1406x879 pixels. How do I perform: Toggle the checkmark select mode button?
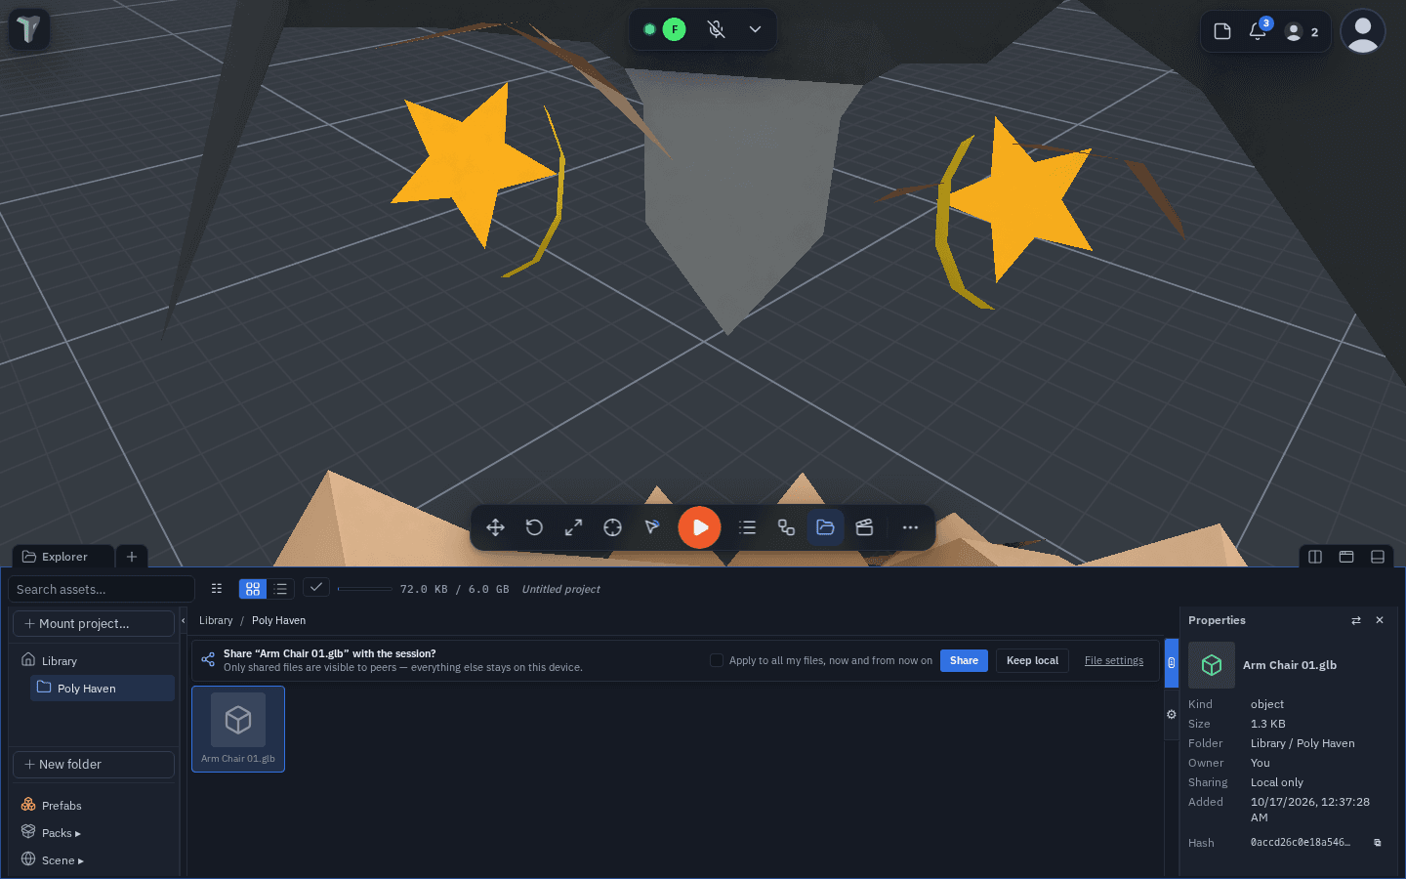pyautogui.click(x=316, y=587)
